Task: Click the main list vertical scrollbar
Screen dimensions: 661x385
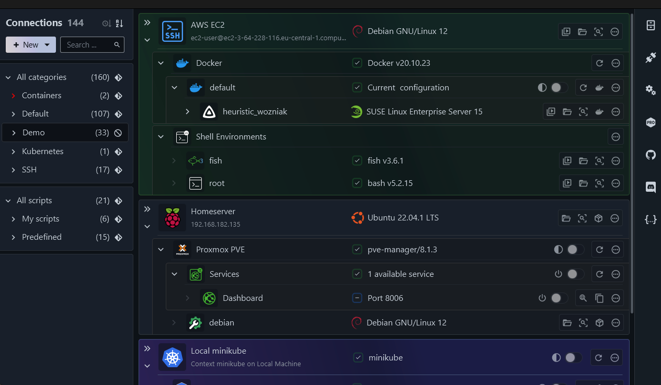Action: tap(632, 163)
